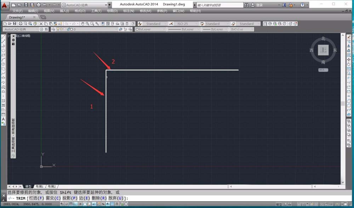Click Save As in the Quick Access toolbar
Viewport: 354px width, 208px height.
tap(32, 5)
